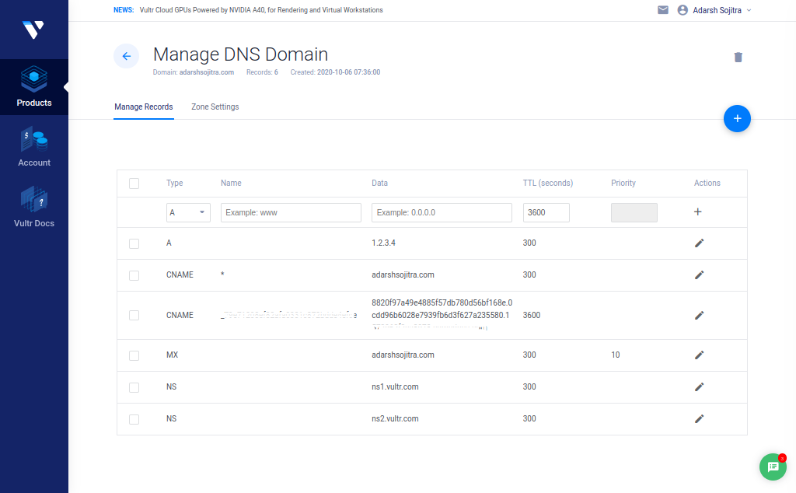Image resolution: width=796 pixels, height=493 pixels.
Task: Click the Name column header
Action: [231, 183]
